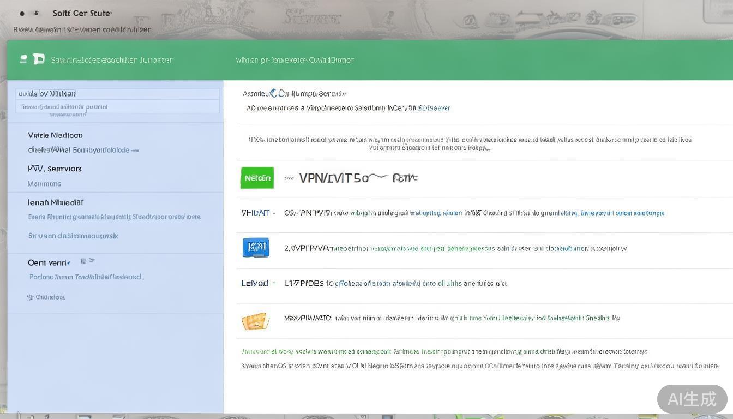The height and width of the screenshot is (419, 733).
Task: Click the small white icon left of header logo
Action: [23, 59]
